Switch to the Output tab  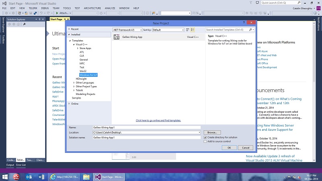point(10,165)
